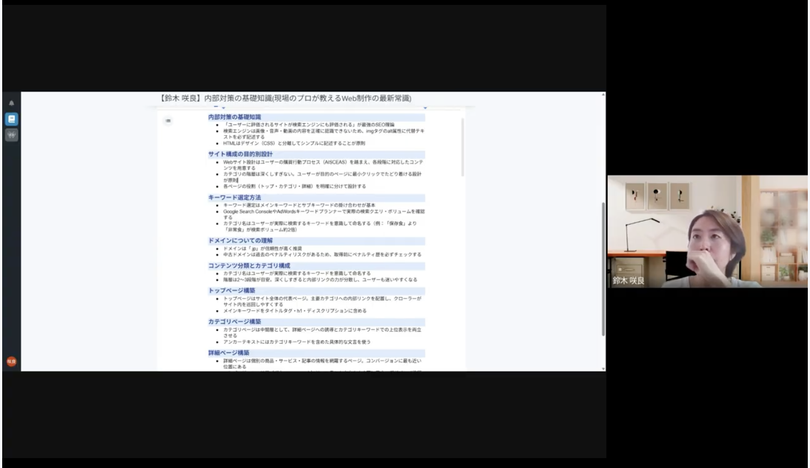Select the left indent marker on the ruler
The height and width of the screenshot is (468, 810).
(223, 107)
